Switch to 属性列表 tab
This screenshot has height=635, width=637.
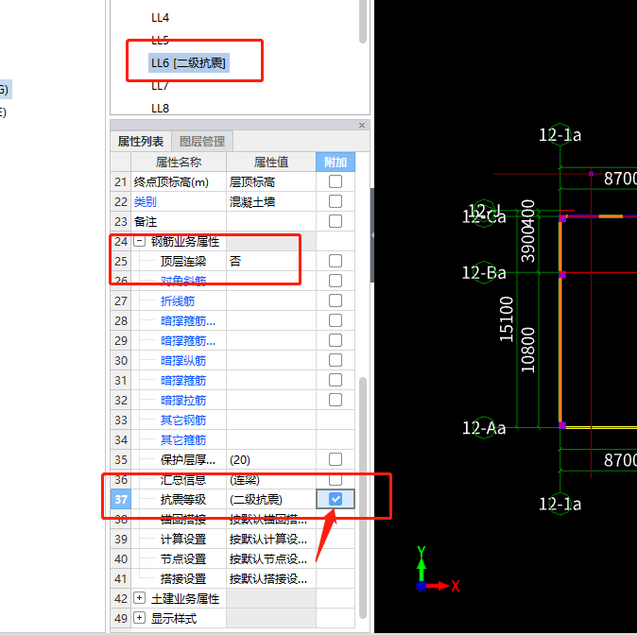click(x=141, y=142)
